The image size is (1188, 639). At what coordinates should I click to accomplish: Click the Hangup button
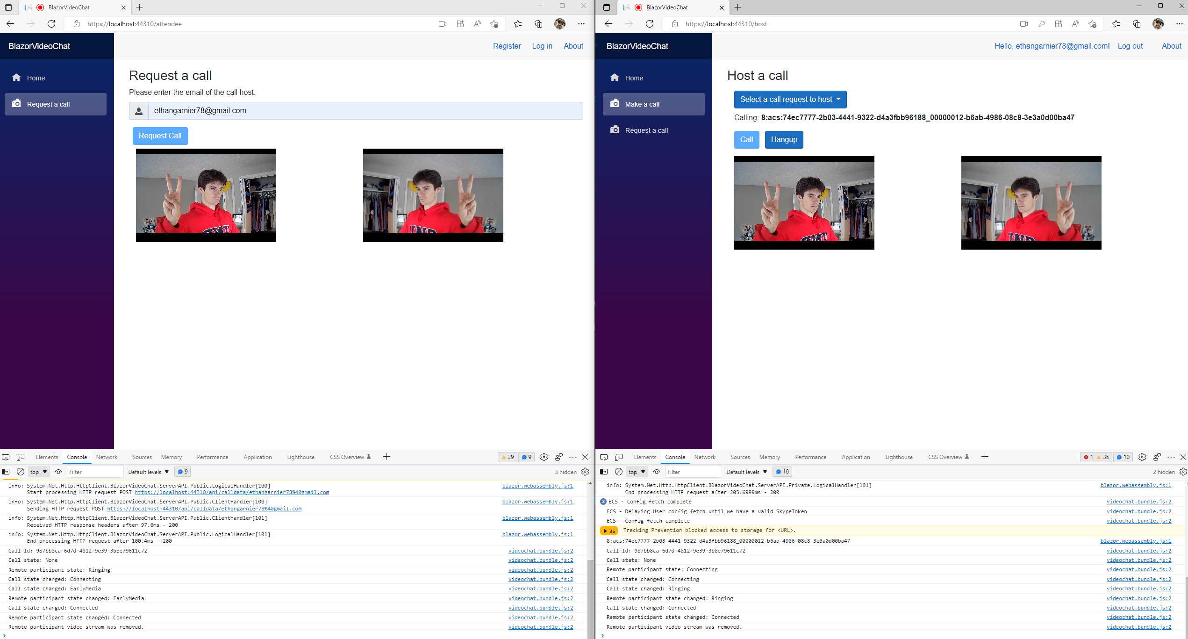click(x=784, y=139)
